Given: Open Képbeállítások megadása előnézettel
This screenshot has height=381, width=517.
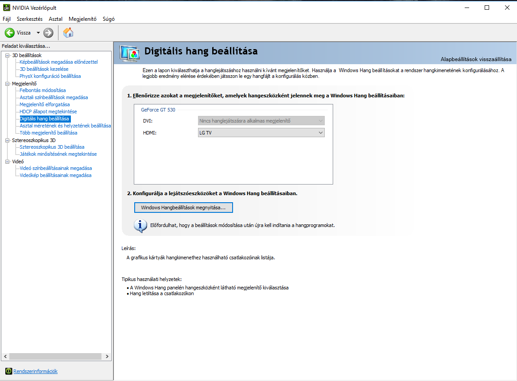Looking at the screenshot, I should pos(58,62).
